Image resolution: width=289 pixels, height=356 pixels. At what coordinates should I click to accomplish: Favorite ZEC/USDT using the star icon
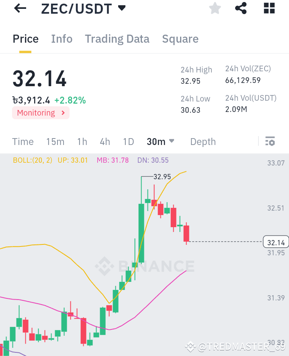(x=215, y=8)
